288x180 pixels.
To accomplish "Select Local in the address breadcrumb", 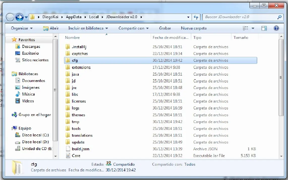I will [94, 17].
